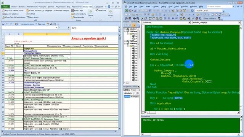Click the VBA Help question mark icon
The height and width of the screenshot is (137, 244).
coord(192,11)
